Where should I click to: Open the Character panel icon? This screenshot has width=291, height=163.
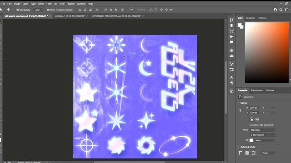click(x=231, y=77)
